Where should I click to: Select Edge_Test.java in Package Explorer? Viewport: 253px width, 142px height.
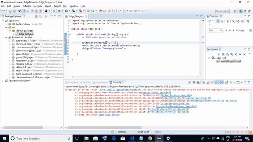26,34
